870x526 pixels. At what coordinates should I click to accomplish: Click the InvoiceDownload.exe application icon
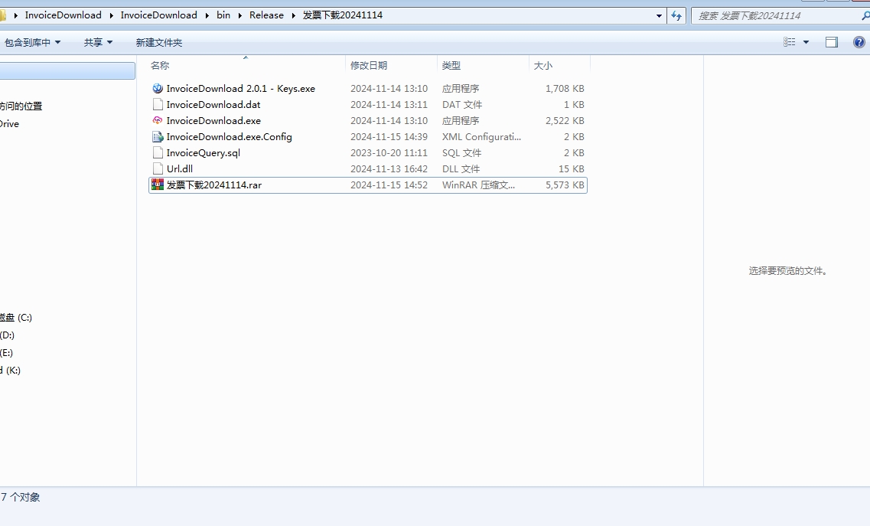(x=158, y=121)
